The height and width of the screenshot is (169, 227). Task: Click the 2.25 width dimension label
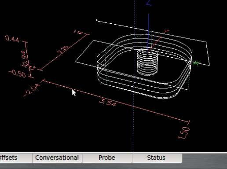pyautogui.click(x=63, y=50)
